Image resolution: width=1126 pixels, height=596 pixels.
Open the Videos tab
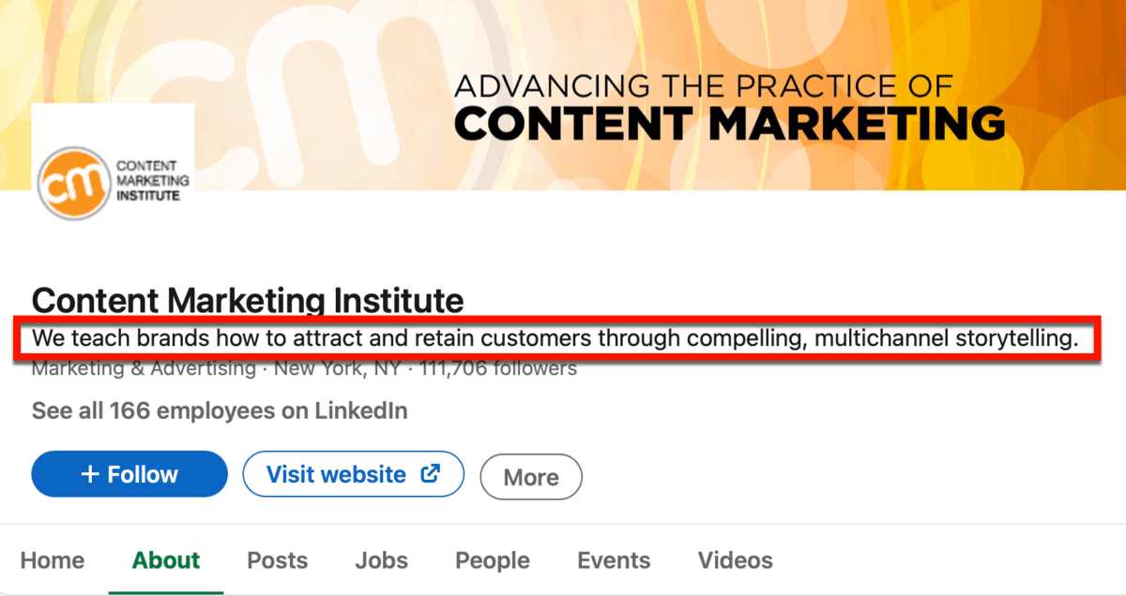tap(736, 560)
